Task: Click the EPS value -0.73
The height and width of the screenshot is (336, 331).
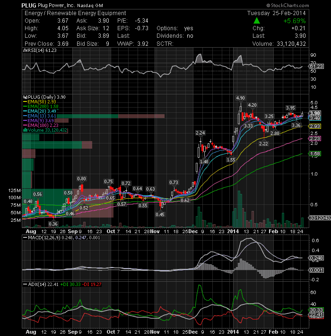Action: click(142, 28)
